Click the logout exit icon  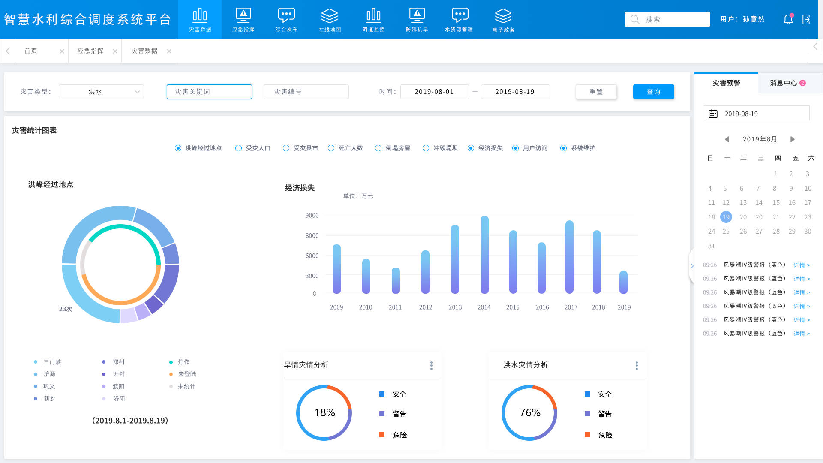click(x=806, y=19)
